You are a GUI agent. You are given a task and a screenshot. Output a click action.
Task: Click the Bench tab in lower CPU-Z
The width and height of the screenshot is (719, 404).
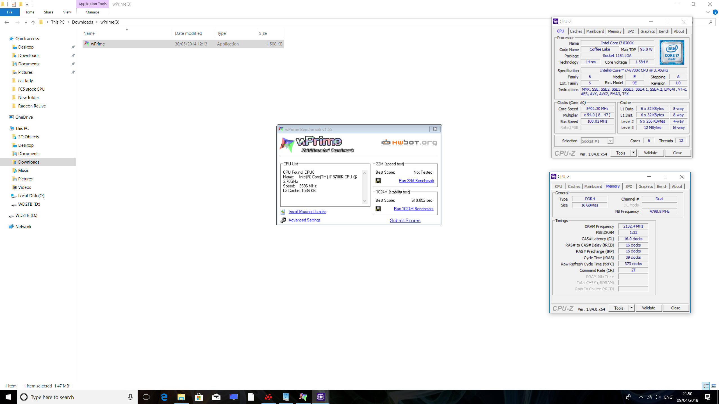[x=662, y=187]
